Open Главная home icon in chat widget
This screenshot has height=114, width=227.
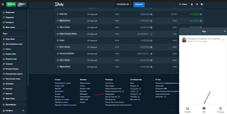tap(187, 109)
